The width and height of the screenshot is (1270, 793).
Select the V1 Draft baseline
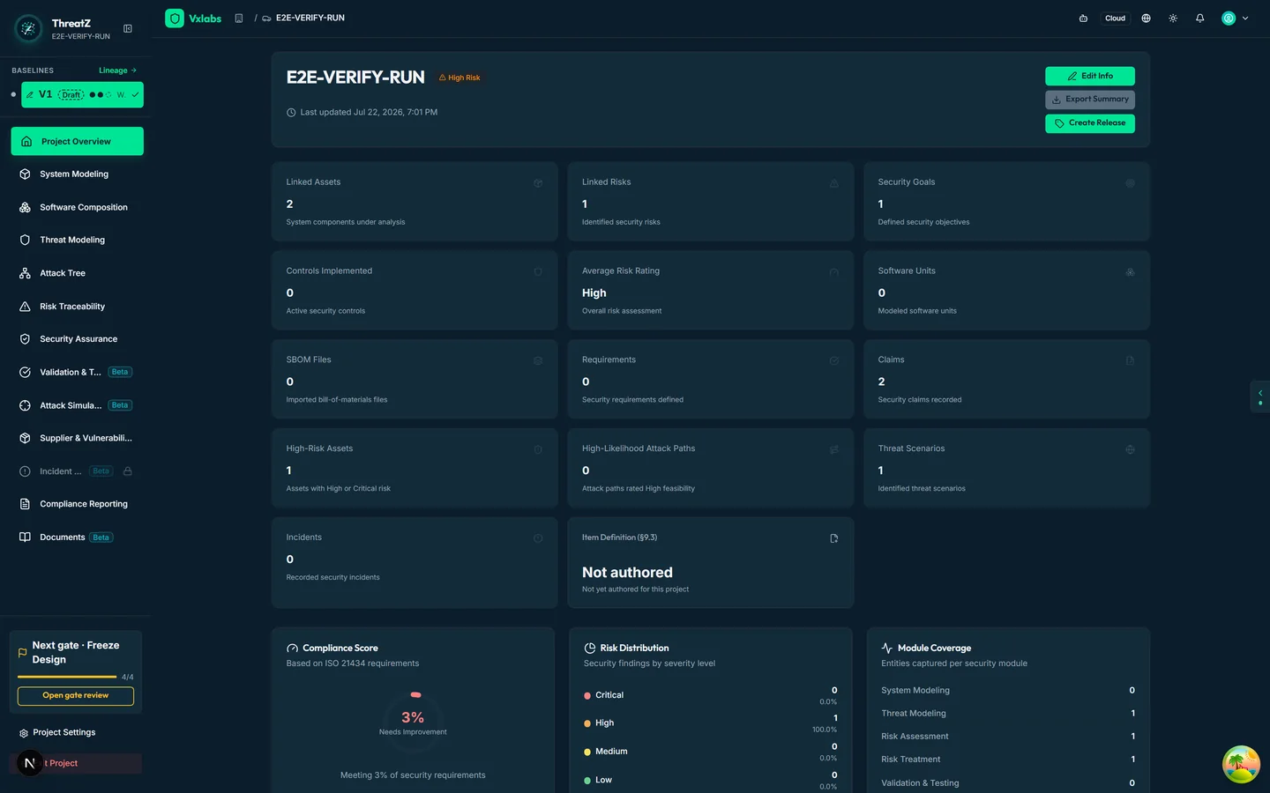(82, 94)
